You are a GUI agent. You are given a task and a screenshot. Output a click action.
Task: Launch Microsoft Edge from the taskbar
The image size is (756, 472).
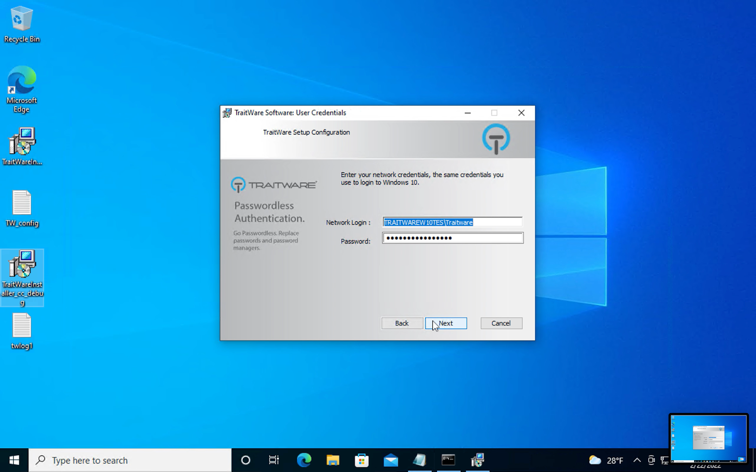[304, 460]
